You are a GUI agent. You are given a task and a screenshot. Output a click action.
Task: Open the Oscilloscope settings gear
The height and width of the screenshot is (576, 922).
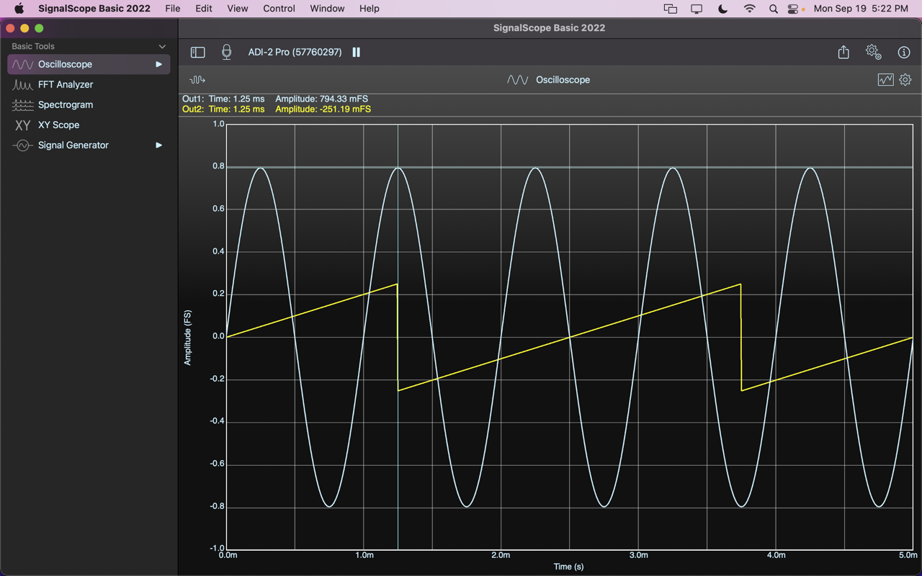click(x=905, y=80)
